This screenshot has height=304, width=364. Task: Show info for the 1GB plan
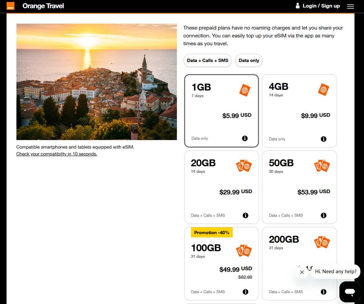(x=245, y=138)
